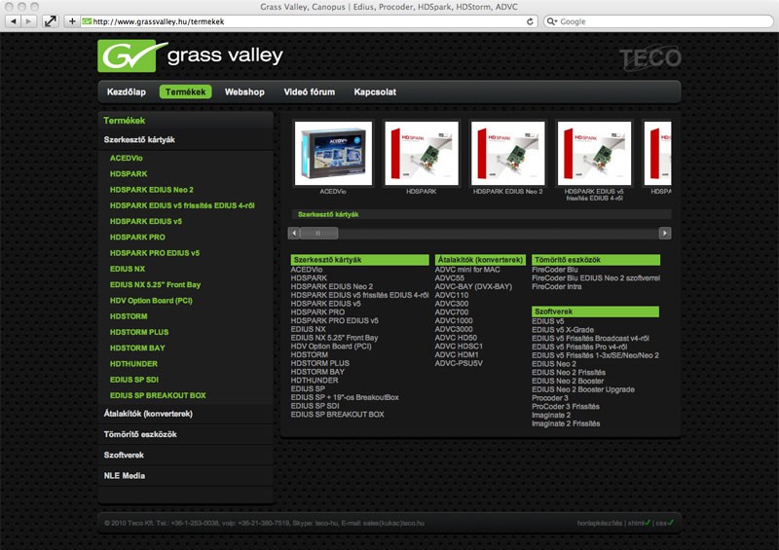
Task: Click the browser forward arrow button
Action: [27, 20]
